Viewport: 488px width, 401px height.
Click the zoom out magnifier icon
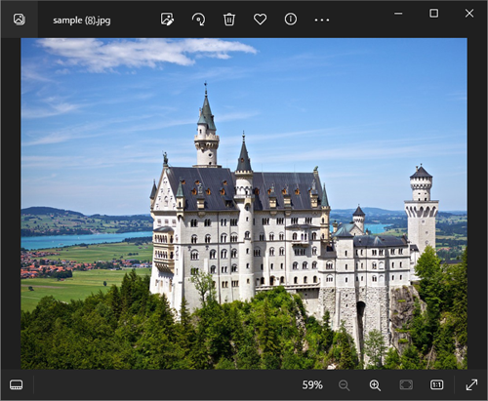pyautogui.click(x=344, y=385)
